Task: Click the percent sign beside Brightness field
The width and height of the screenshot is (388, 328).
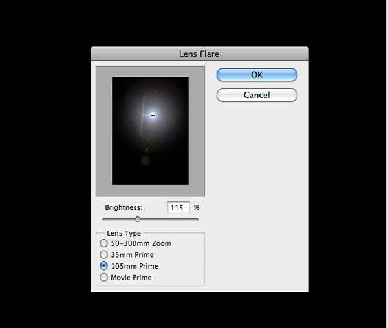Action: click(x=197, y=208)
